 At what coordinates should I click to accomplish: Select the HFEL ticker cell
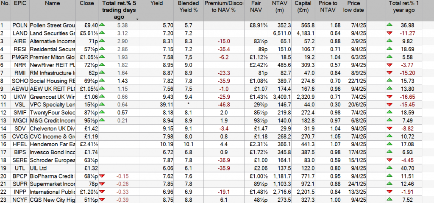(x=20, y=144)
